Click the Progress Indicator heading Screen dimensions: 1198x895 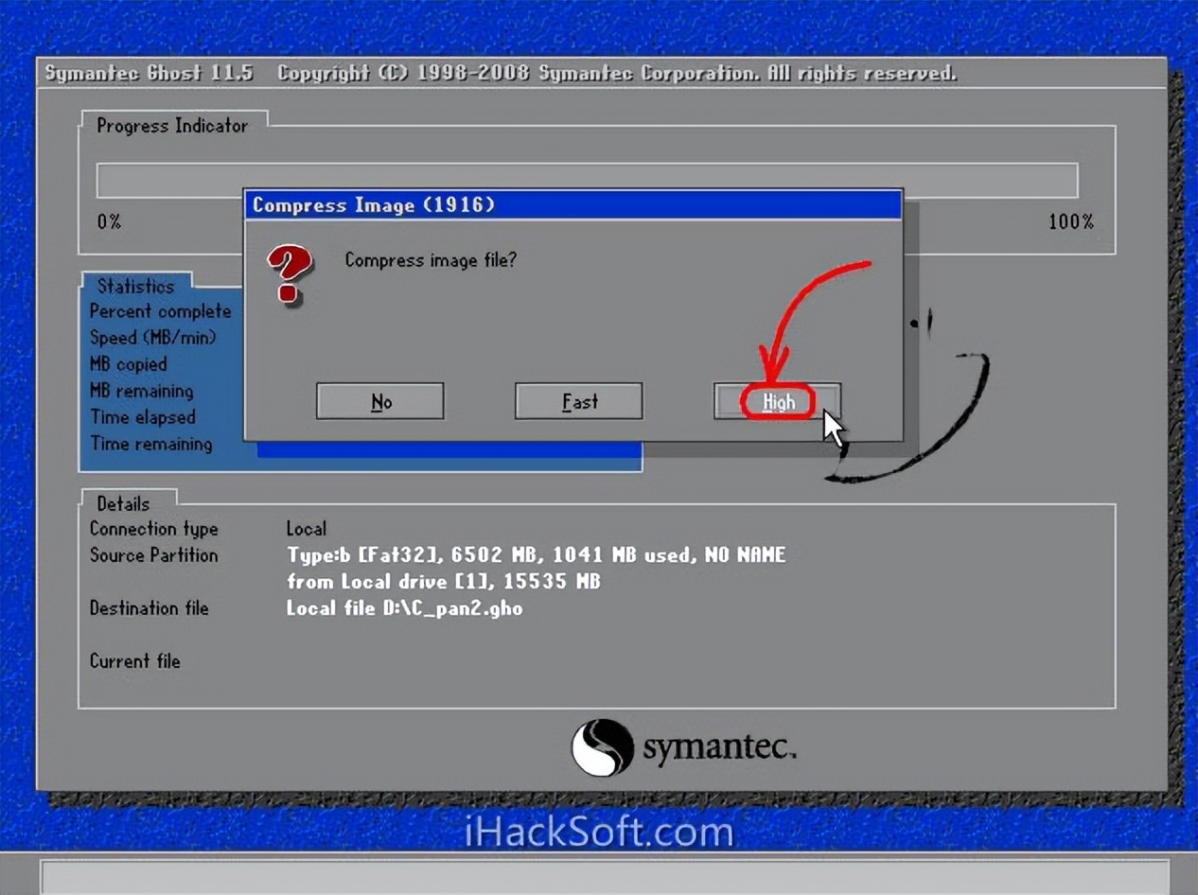(x=172, y=126)
